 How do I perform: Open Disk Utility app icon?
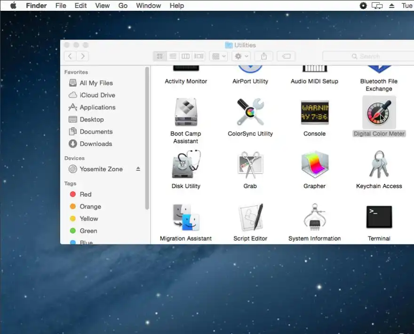186,164
